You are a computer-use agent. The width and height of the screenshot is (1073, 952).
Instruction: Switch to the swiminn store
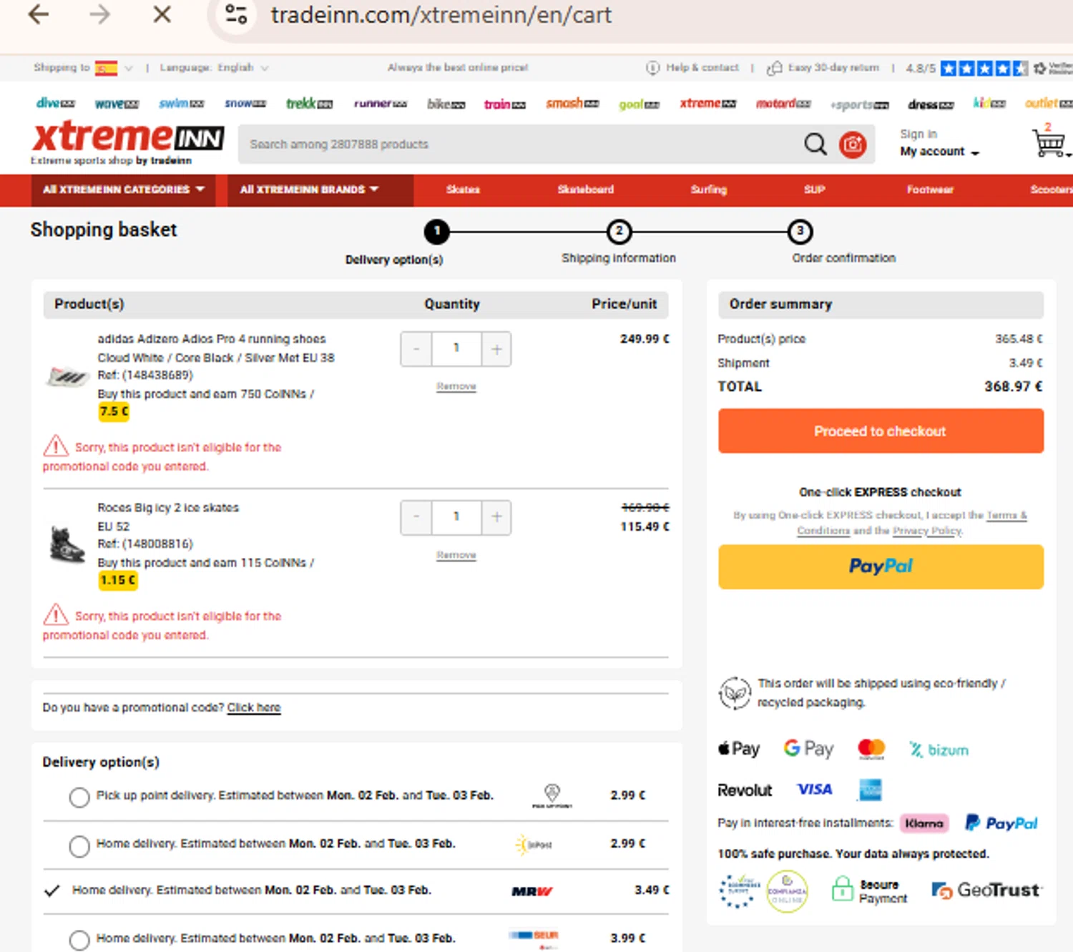(x=181, y=104)
